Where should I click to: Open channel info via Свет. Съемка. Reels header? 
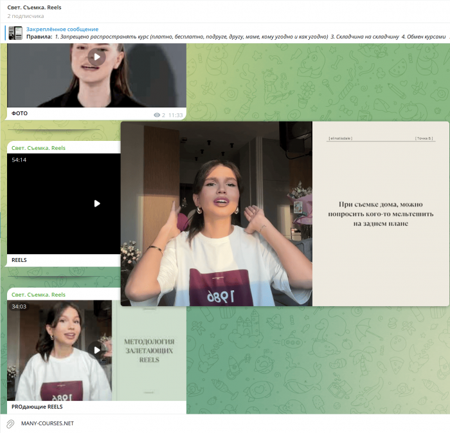click(x=34, y=7)
